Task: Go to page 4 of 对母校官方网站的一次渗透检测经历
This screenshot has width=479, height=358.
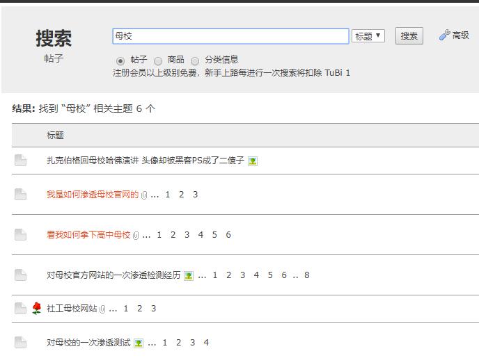Action: (256, 275)
